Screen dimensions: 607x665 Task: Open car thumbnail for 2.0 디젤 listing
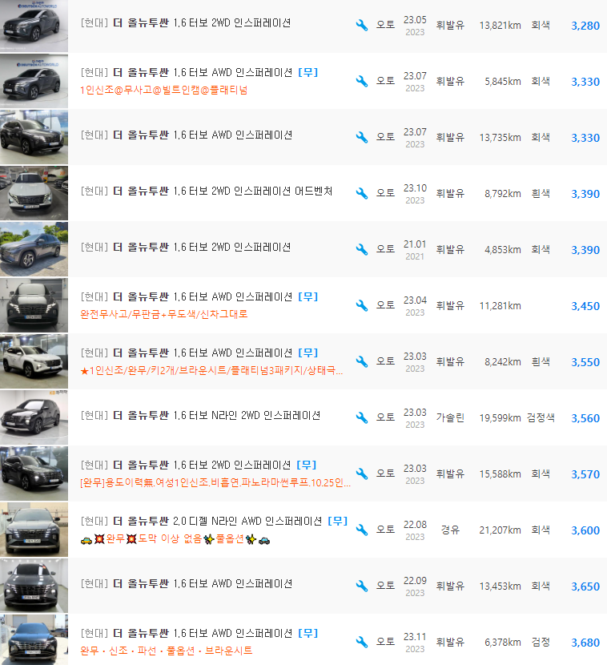pyautogui.click(x=34, y=530)
